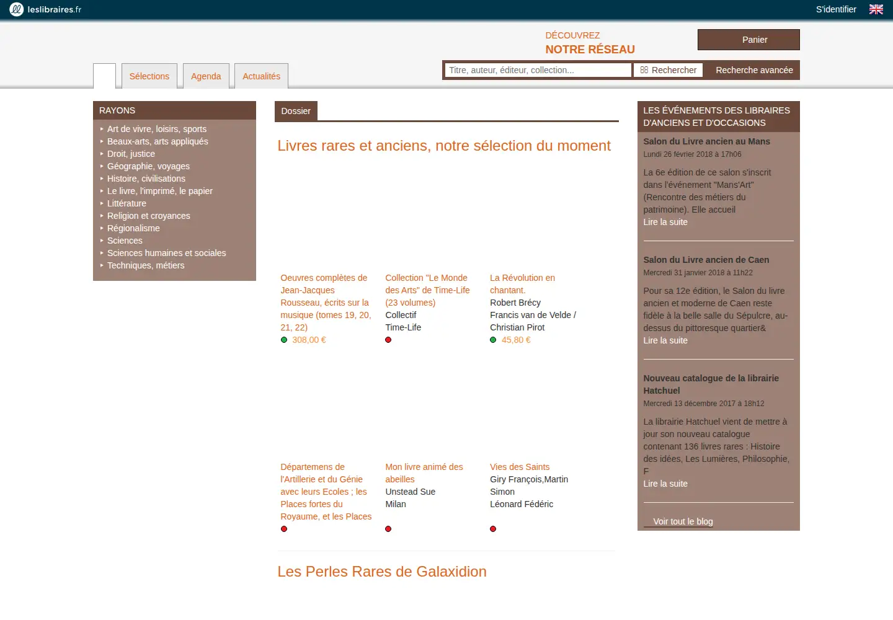
Task: Browse Le livre, l'imprimé, le papier
Action: click(x=160, y=191)
